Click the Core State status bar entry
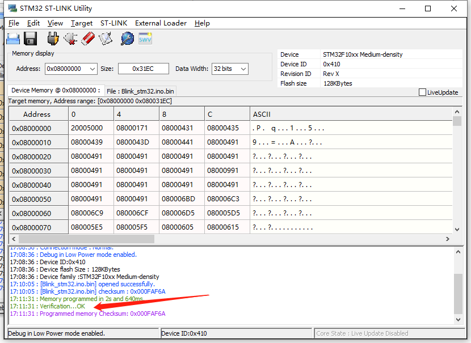 (x=389, y=333)
